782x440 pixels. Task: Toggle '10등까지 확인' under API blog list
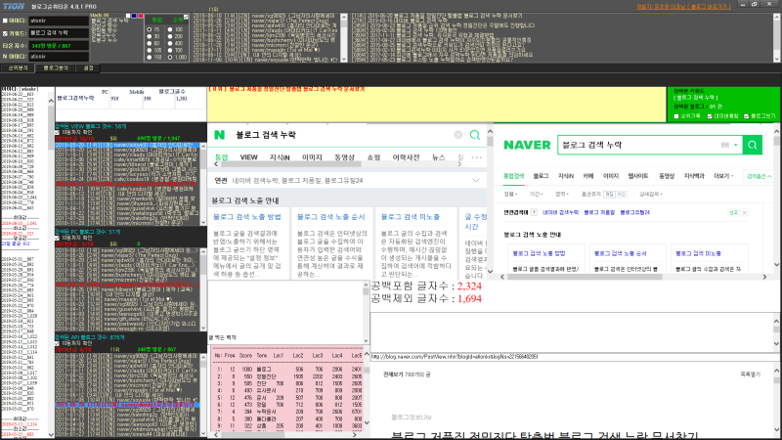coord(58,344)
